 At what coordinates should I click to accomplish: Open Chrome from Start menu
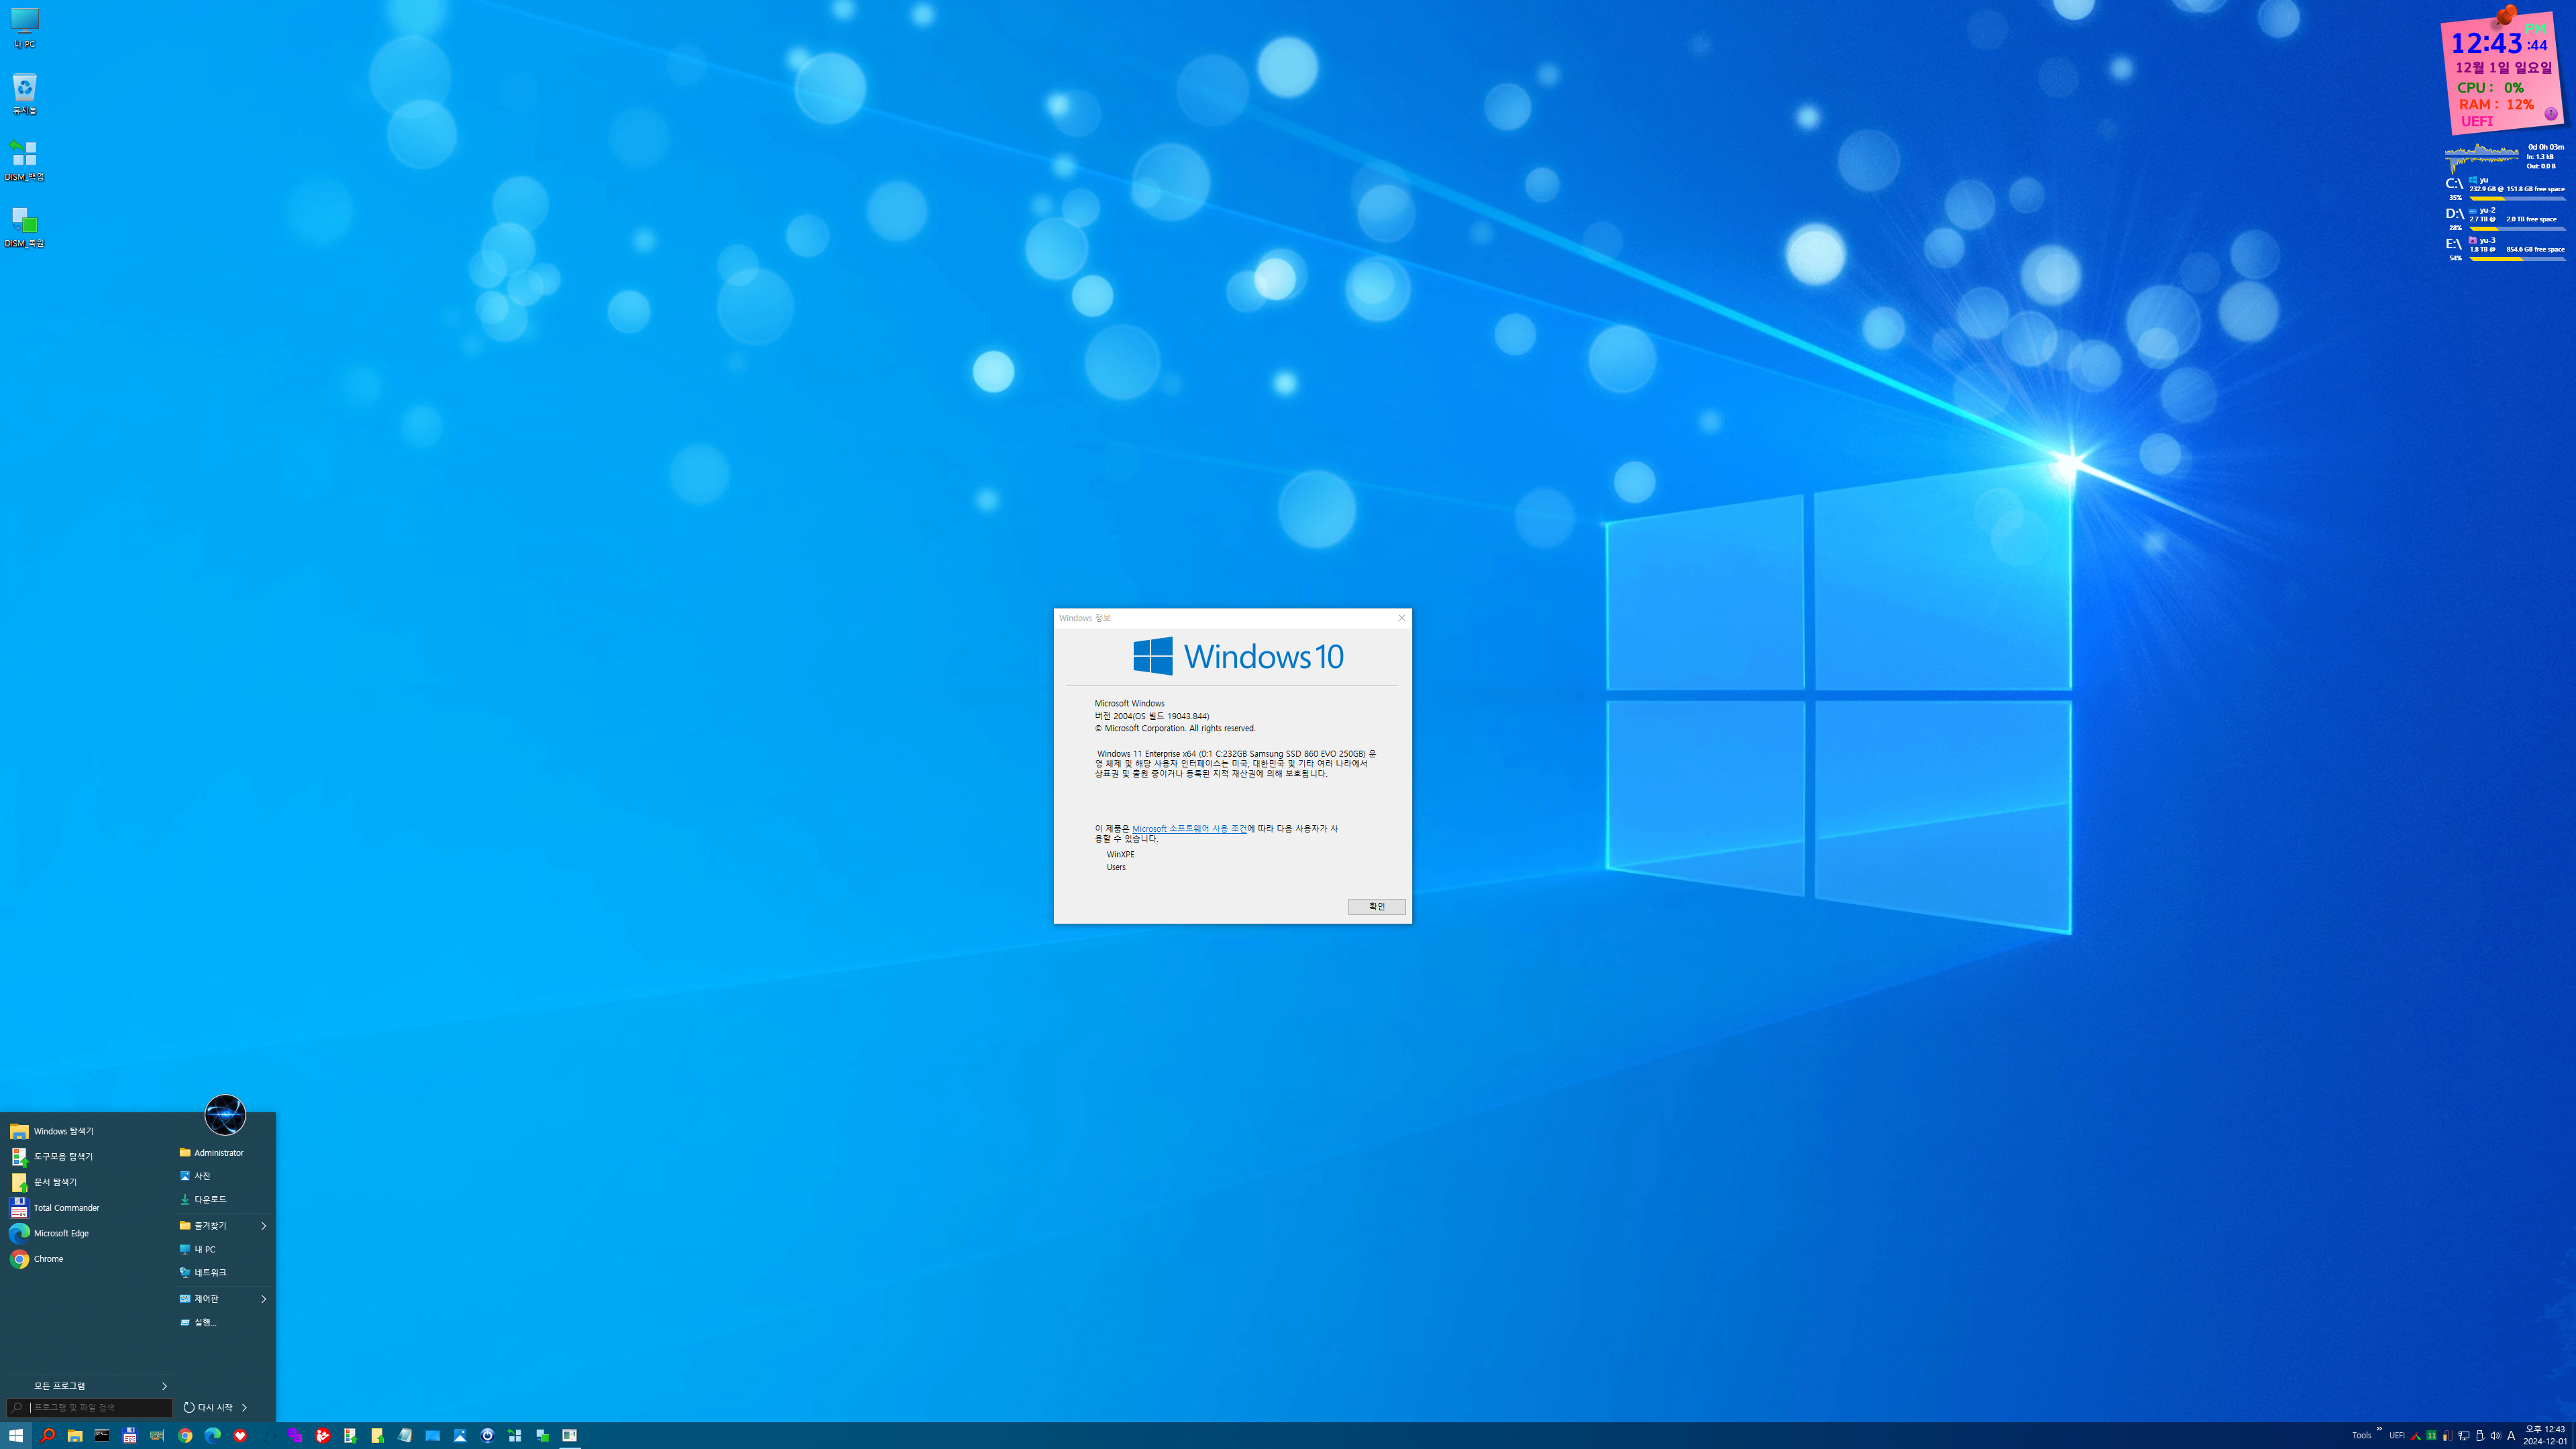tap(88, 1259)
